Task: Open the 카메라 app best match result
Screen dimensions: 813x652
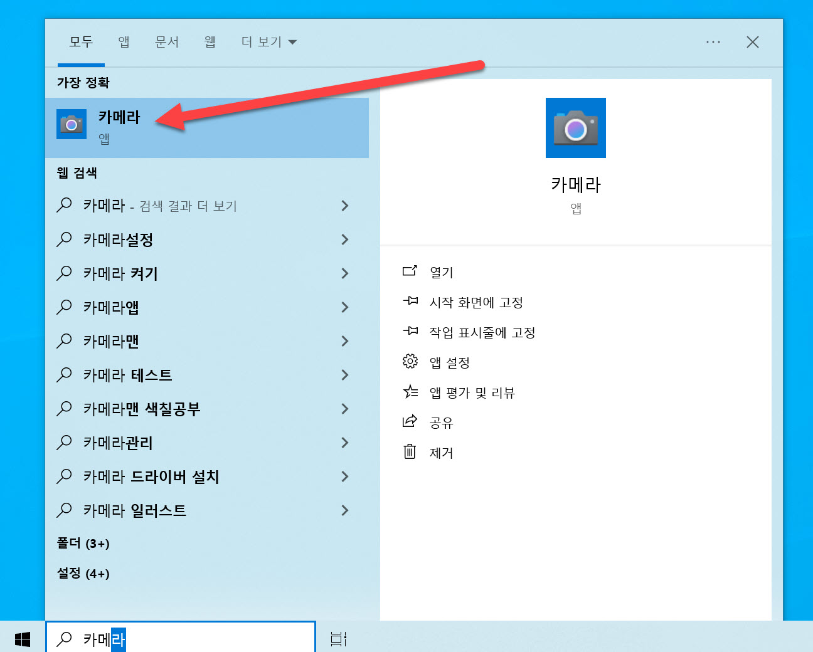Action: tap(206, 127)
